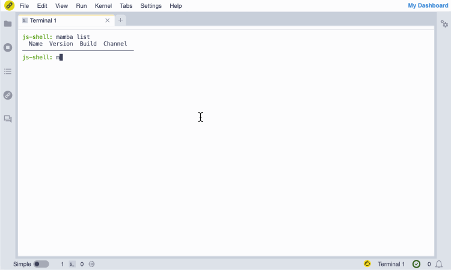Image resolution: width=451 pixels, height=270 pixels.
Task: Close the Terminal 1 tab
Action: tap(107, 20)
